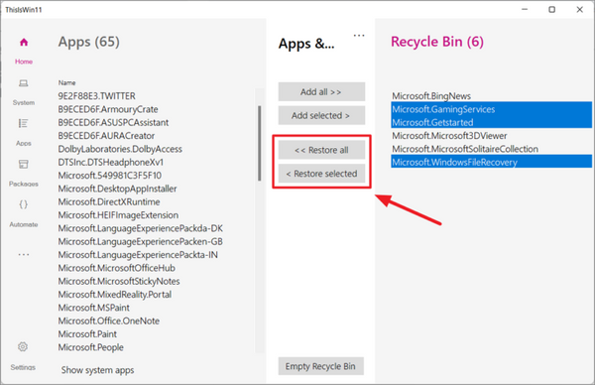This screenshot has width=595, height=385.
Task: Select Microsoft.WindowsFileRecovery in Recycle Bin
Action: (491, 162)
